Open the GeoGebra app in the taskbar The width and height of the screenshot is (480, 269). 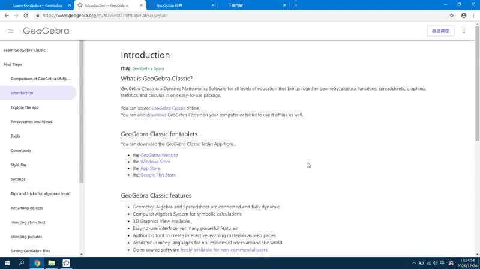coord(66,263)
